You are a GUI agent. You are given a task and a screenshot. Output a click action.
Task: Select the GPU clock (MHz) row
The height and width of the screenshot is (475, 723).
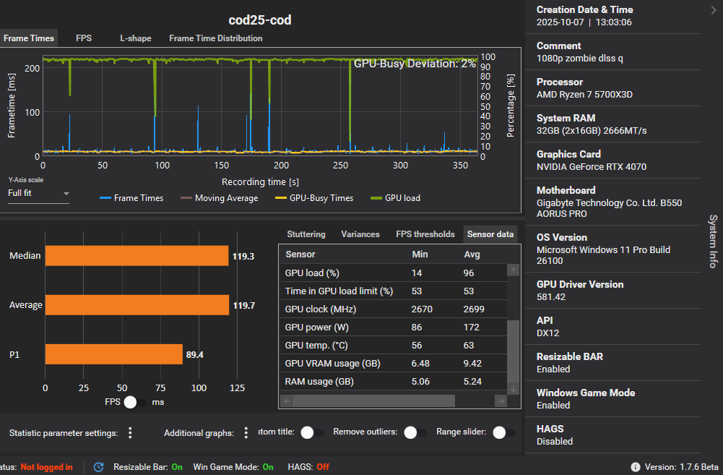pyautogui.click(x=394, y=309)
